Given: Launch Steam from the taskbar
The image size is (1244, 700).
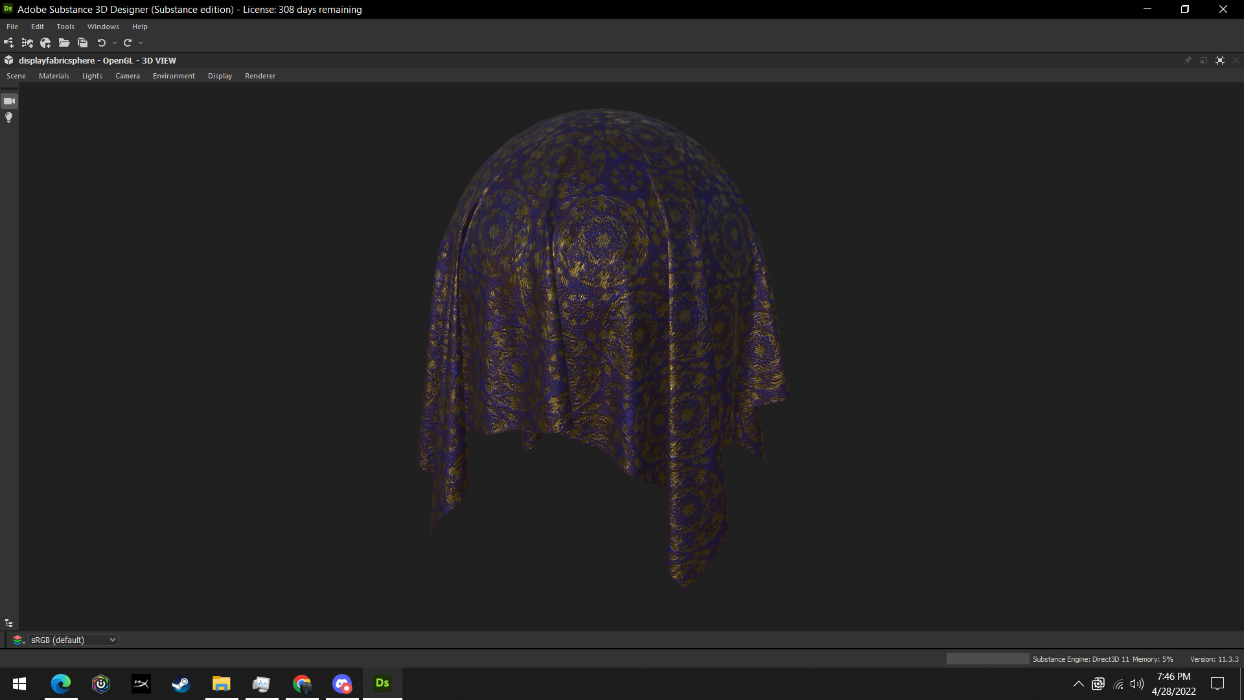Looking at the screenshot, I should click(181, 684).
